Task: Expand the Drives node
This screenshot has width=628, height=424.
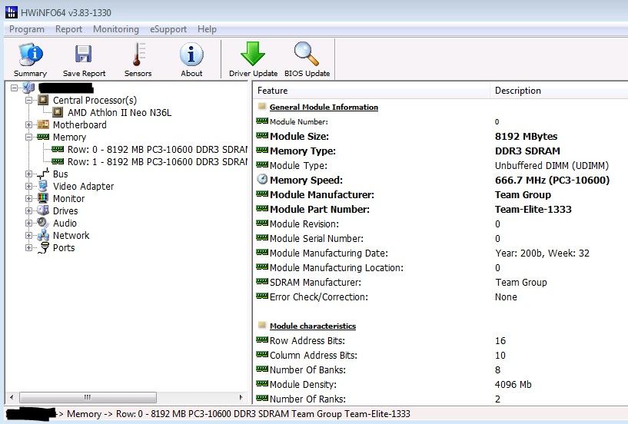Action: (29, 210)
